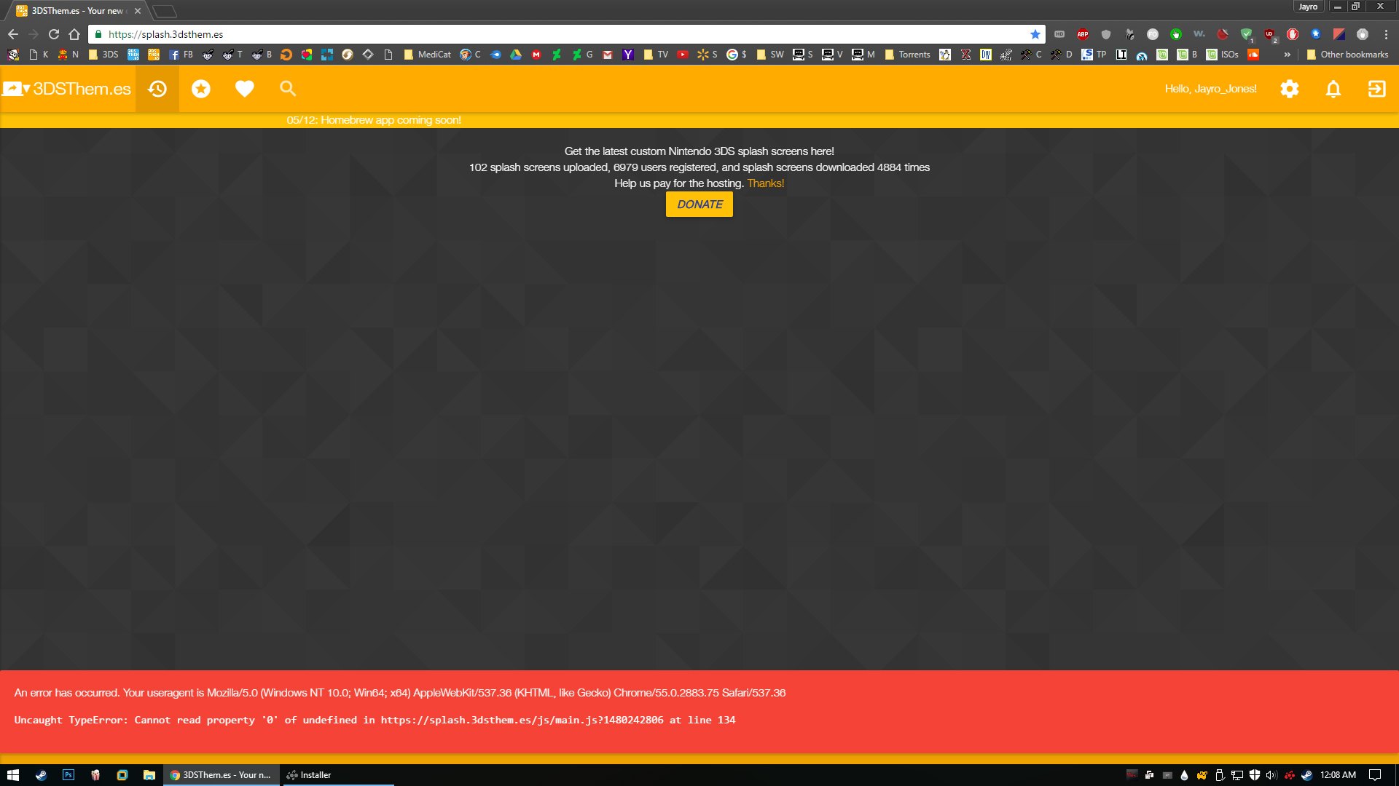Open the TV bookmarks folder

tap(656, 55)
